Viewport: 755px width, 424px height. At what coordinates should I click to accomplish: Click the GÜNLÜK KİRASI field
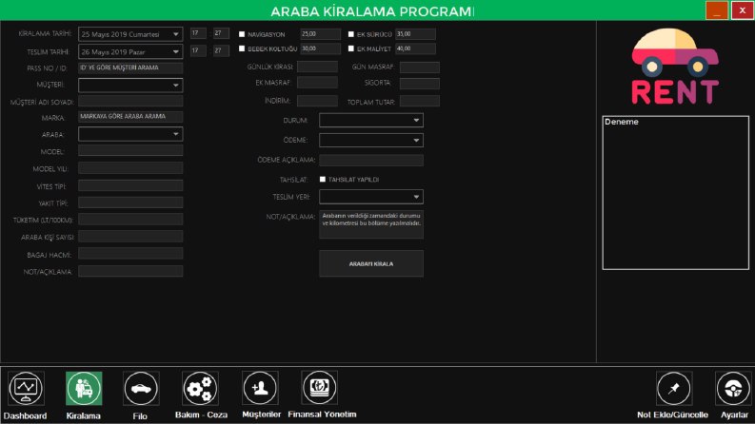point(317,67)
